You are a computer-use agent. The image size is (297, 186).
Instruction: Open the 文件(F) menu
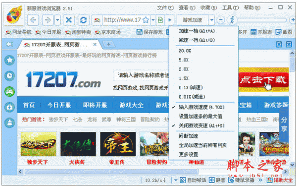[165, 8]
